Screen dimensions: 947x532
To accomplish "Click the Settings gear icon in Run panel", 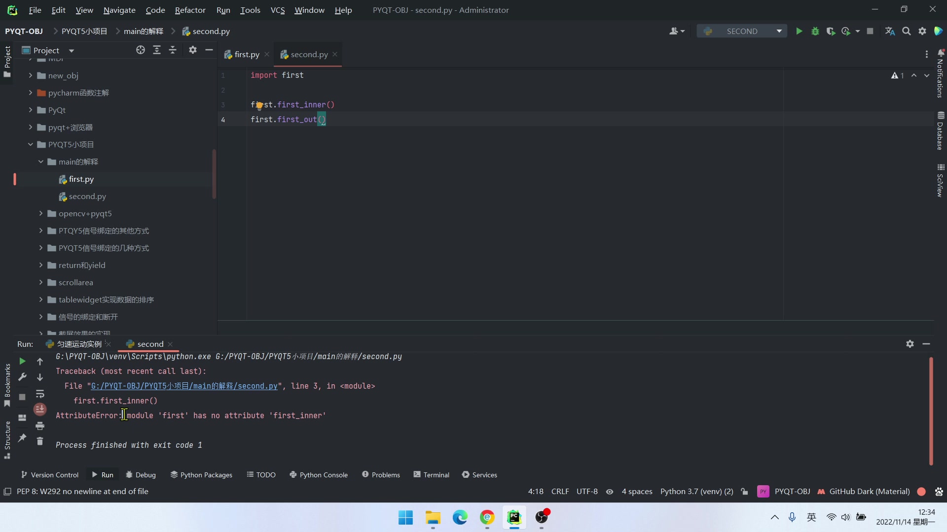I will tap(910, 344).
